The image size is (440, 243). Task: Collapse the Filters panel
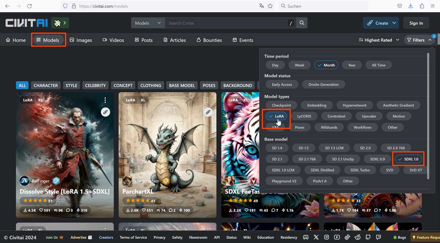click(420, 40)
